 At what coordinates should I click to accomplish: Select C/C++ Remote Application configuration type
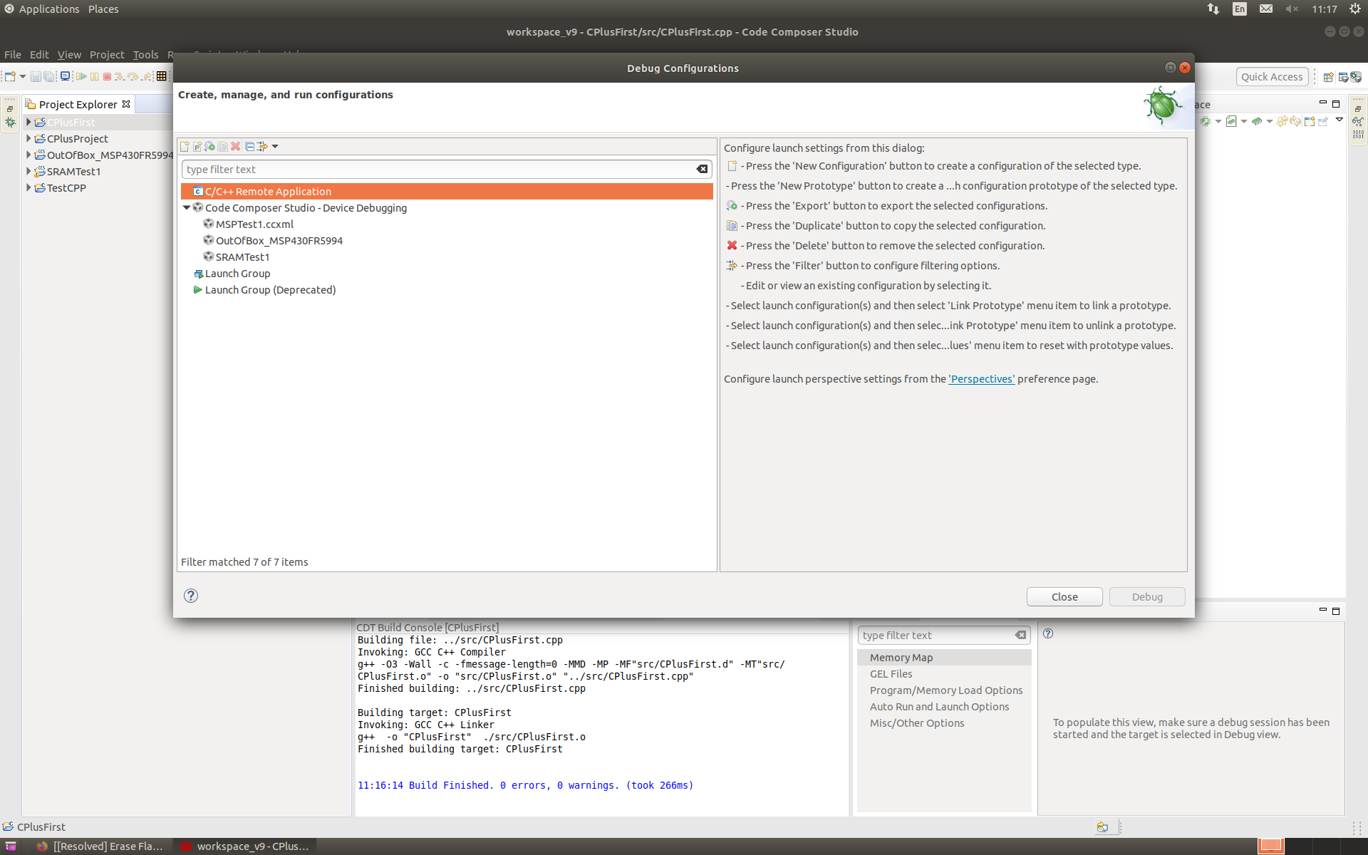point(447,192)
